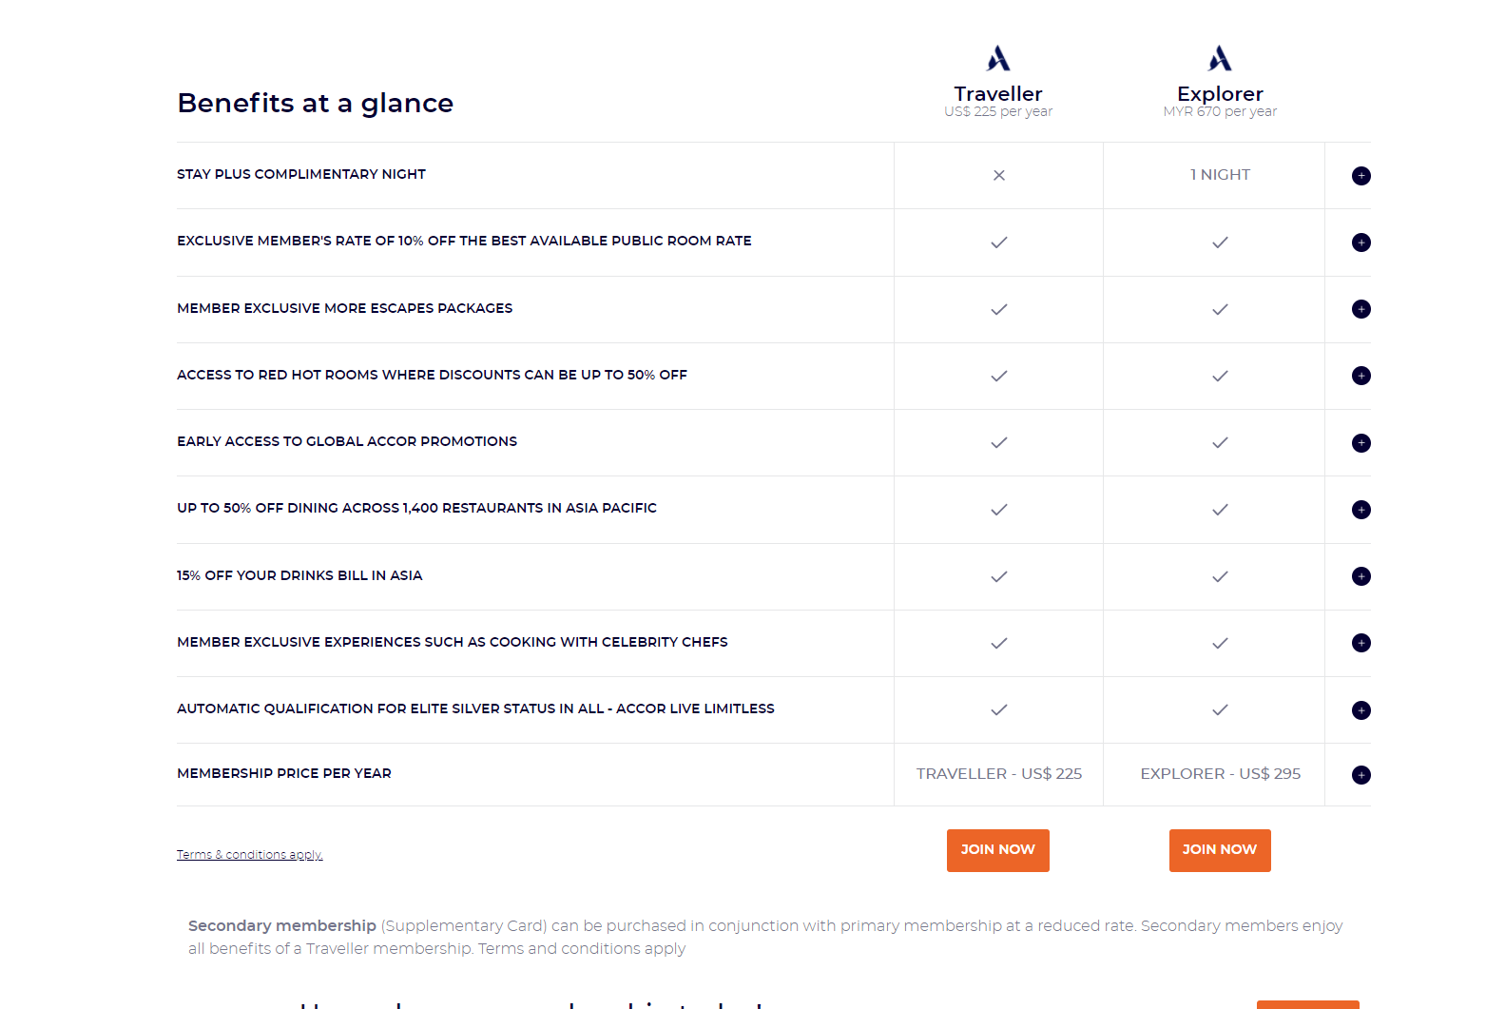
Task: Click Explorer checkmark for early Accor promotions
Action: coord(1220,442)
